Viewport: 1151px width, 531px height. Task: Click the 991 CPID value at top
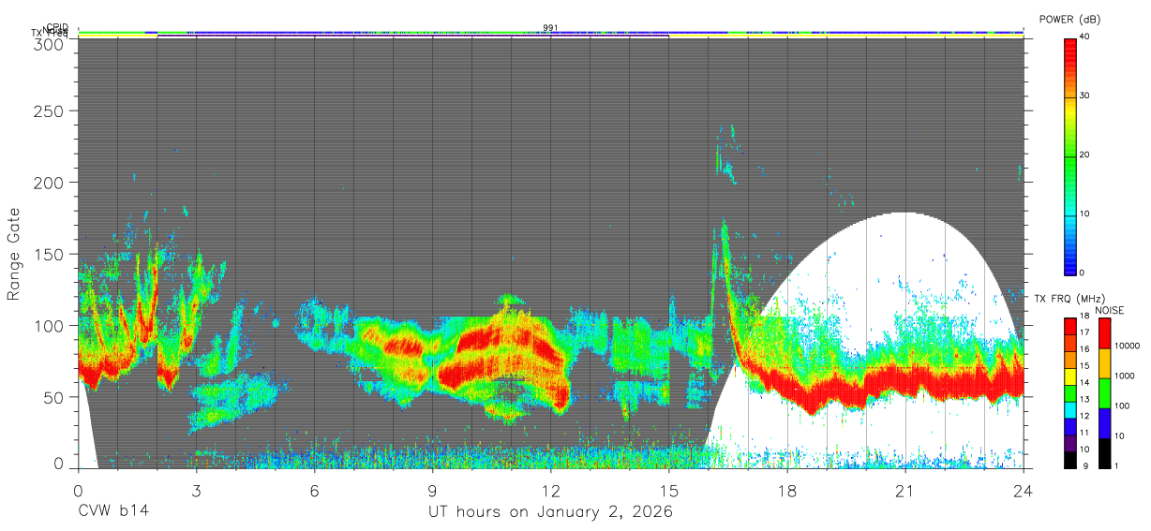point(550,27)
